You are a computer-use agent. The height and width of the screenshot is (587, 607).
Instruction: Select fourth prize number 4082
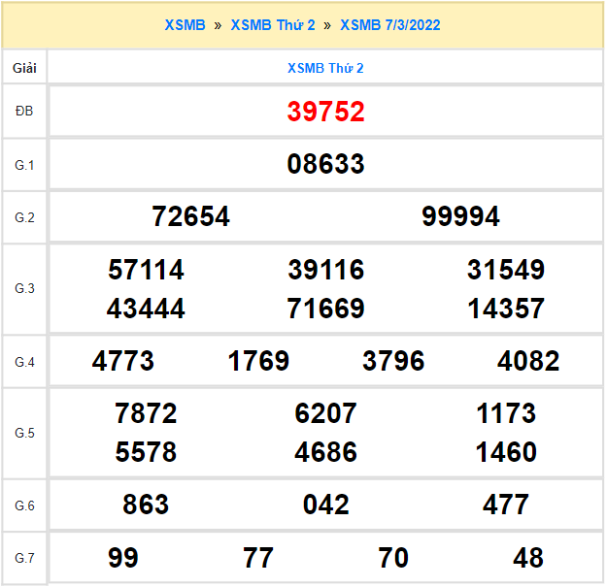528,362
